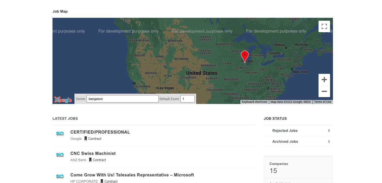Zoom out on the map
Viewport: 382px width, 183px height.
click(324, 91)
